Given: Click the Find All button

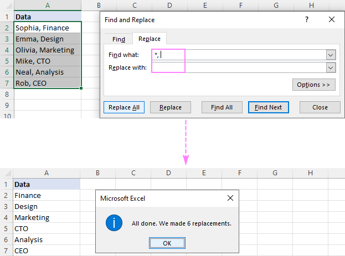Looking at the screenshot, I should (x=222, y=107).
